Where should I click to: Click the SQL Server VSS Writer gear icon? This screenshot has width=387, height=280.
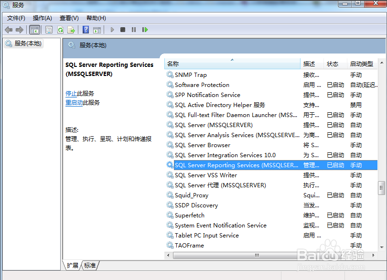coord(170,175)
